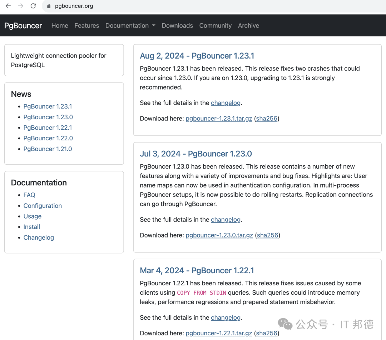Image resolution: width=386 pixels, height=340 pixels.
Task: Open the Features nav item
Action: [86, 26]
